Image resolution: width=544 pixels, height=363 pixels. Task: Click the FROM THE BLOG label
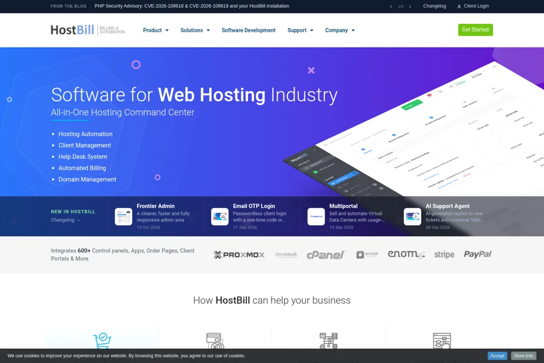pos(69,6)
